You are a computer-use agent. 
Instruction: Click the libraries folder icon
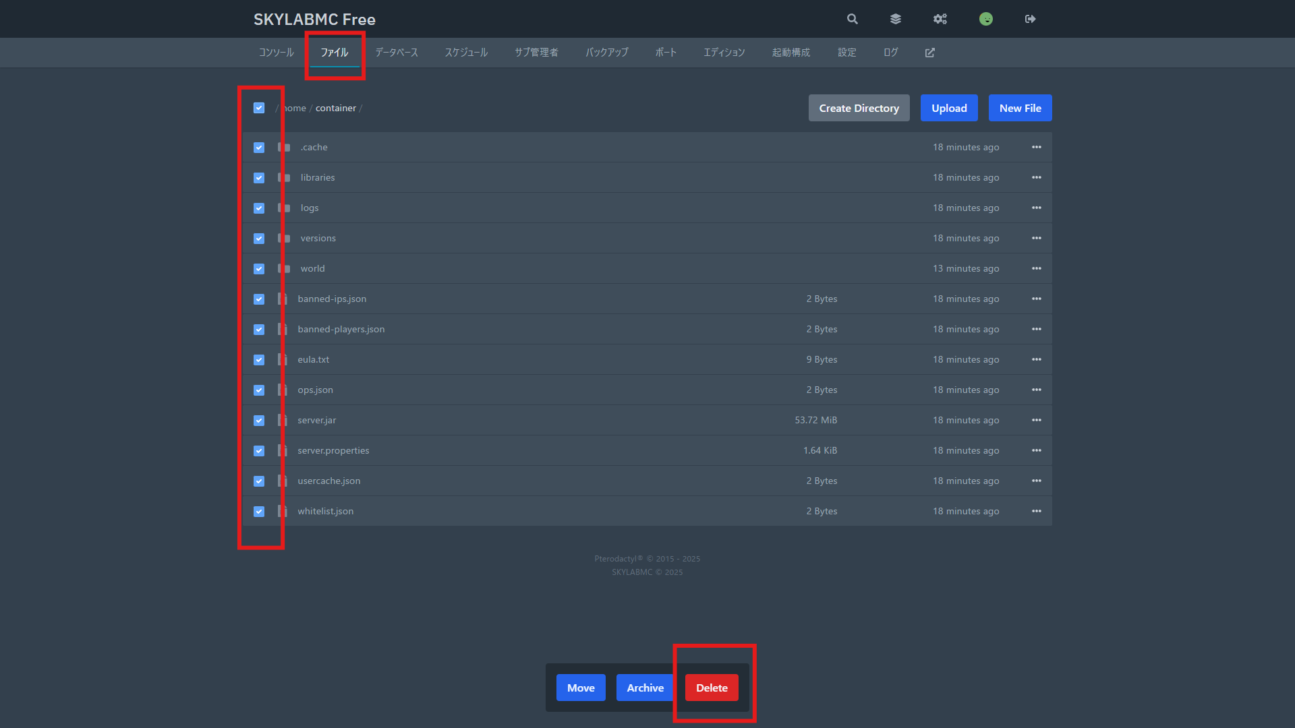285,178
